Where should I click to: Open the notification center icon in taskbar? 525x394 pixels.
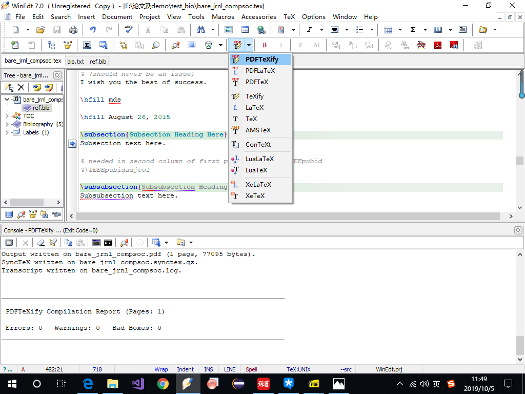coord(508,384)
